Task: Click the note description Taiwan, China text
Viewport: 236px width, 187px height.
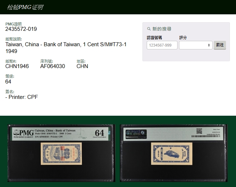Action: pos(66,44)
